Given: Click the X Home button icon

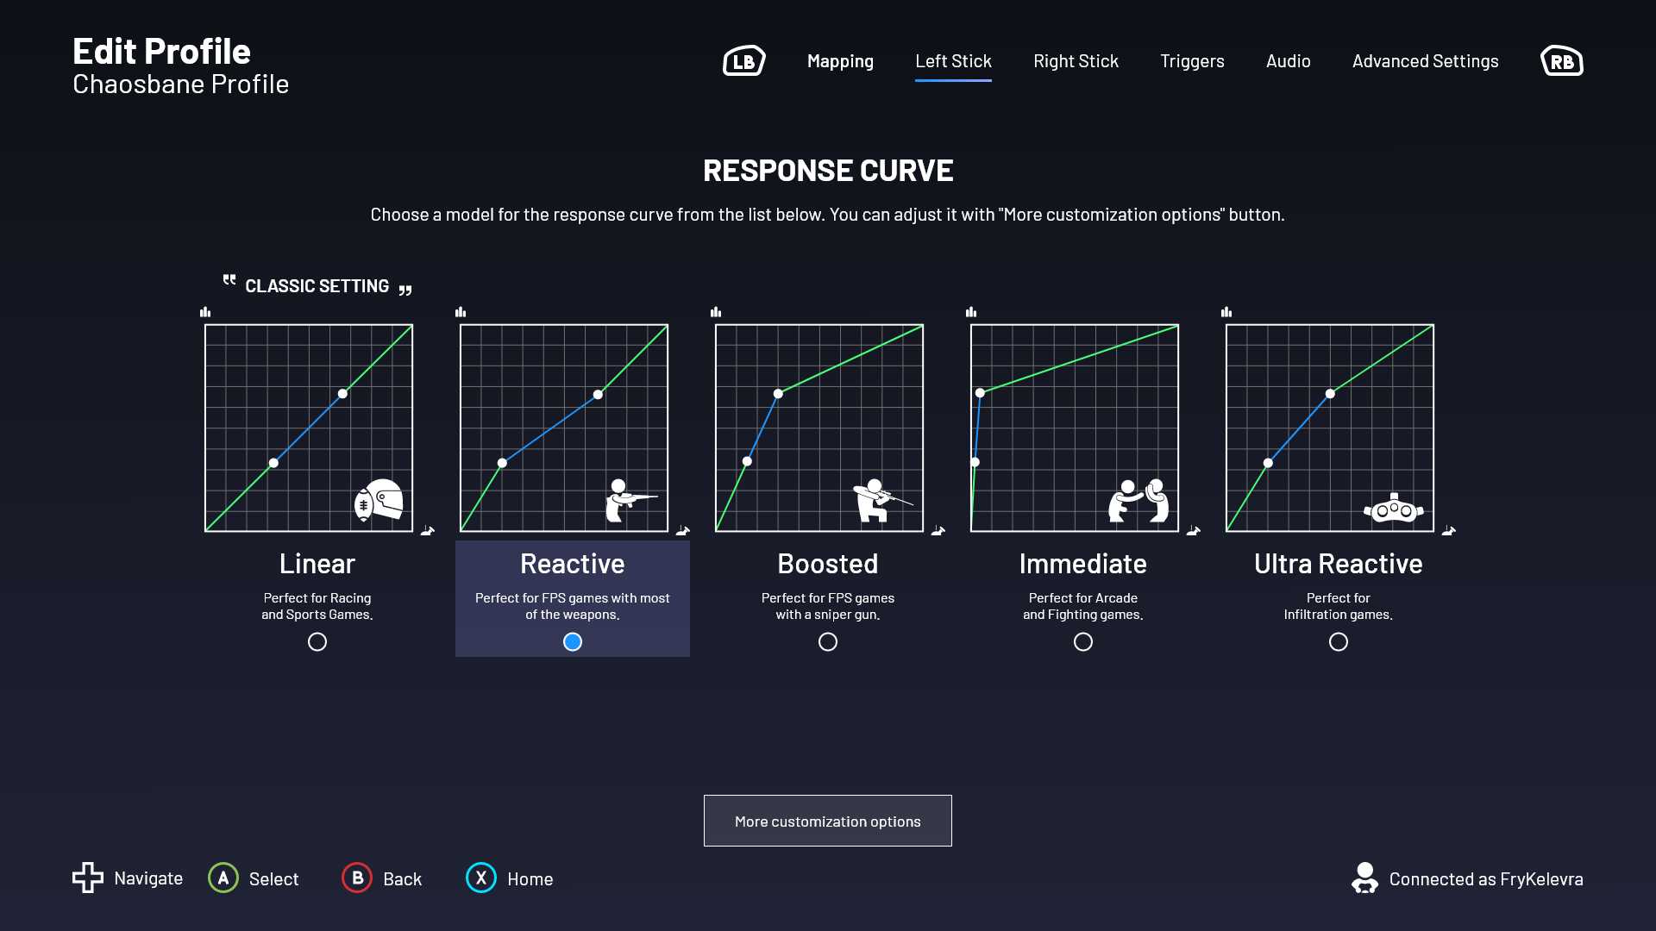Looking at the screenshot, I should coord(481,878).
